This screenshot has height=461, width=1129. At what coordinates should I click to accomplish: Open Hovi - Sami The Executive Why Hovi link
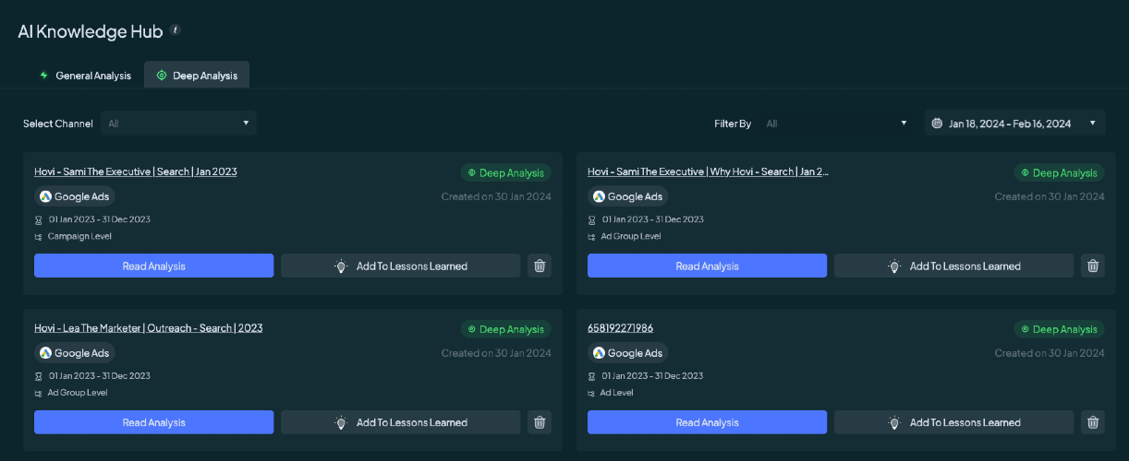708,171
